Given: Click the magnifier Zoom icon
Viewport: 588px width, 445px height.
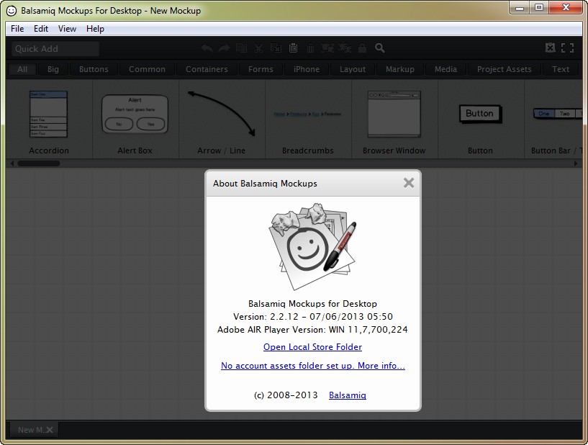Looking at the screenshot, I should click(380, 48).
